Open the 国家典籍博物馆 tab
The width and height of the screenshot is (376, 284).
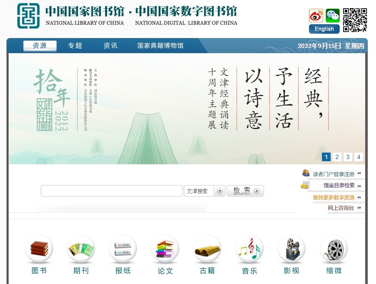tap(160, 45)
